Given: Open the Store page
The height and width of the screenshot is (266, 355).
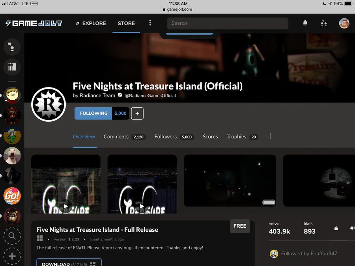Looking at the screenshot, I should [x=126, y=23].
